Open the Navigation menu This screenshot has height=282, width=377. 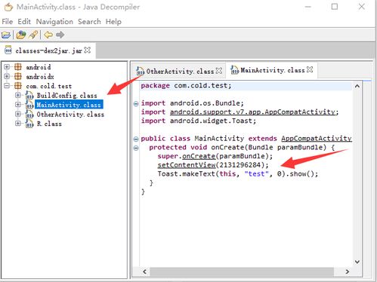click(54, 22)
